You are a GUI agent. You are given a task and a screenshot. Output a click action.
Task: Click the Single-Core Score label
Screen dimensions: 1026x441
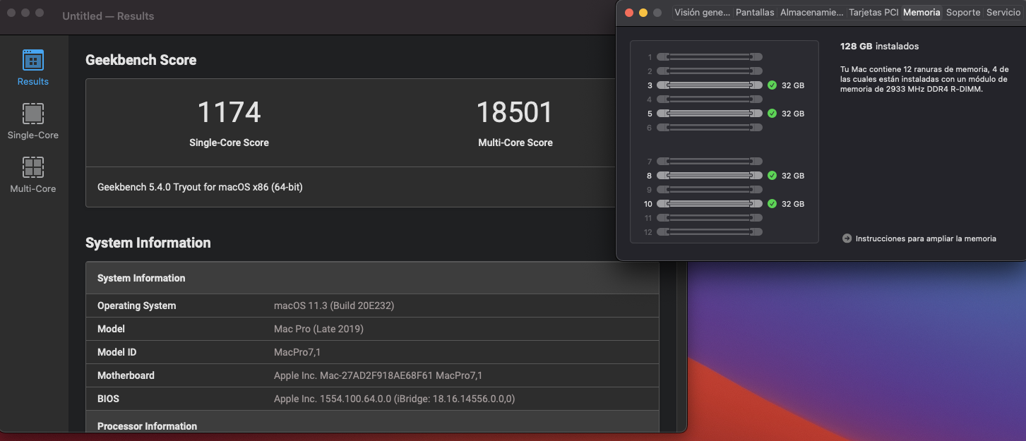tap(229, 143)
